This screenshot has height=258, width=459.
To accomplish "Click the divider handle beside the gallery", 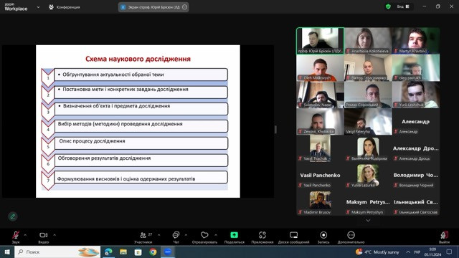I will point(275,130).
